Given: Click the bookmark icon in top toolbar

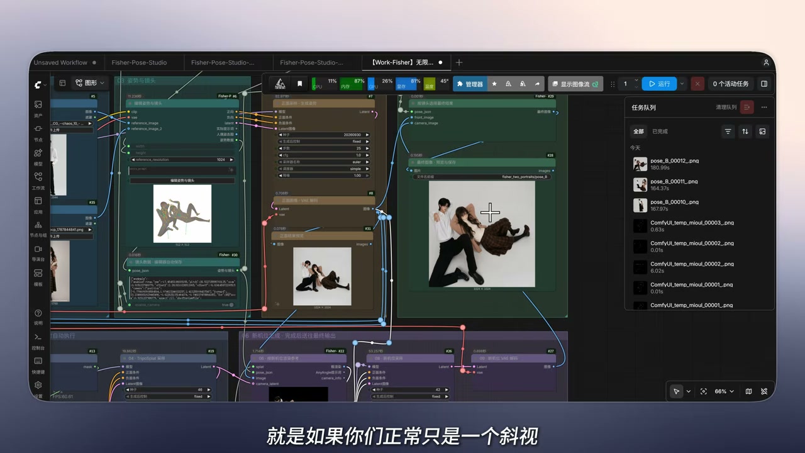Looking at the screenshot, I should click(x=300, y=84).
